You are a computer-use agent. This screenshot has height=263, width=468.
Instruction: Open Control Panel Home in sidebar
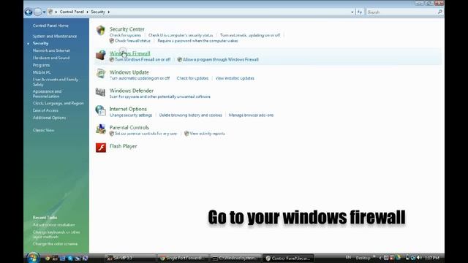[x=50, y=26]
